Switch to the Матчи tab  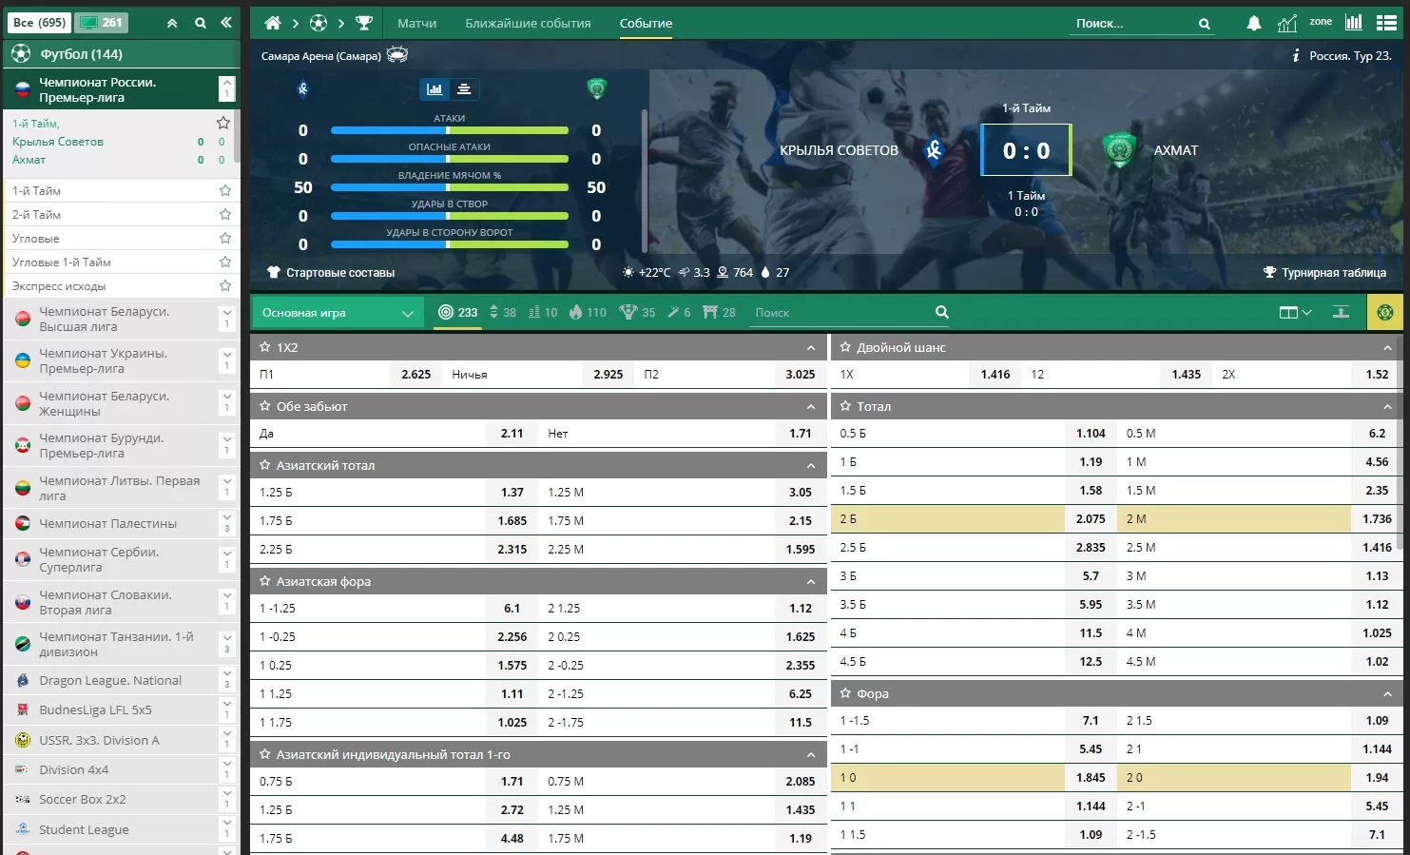416,23
